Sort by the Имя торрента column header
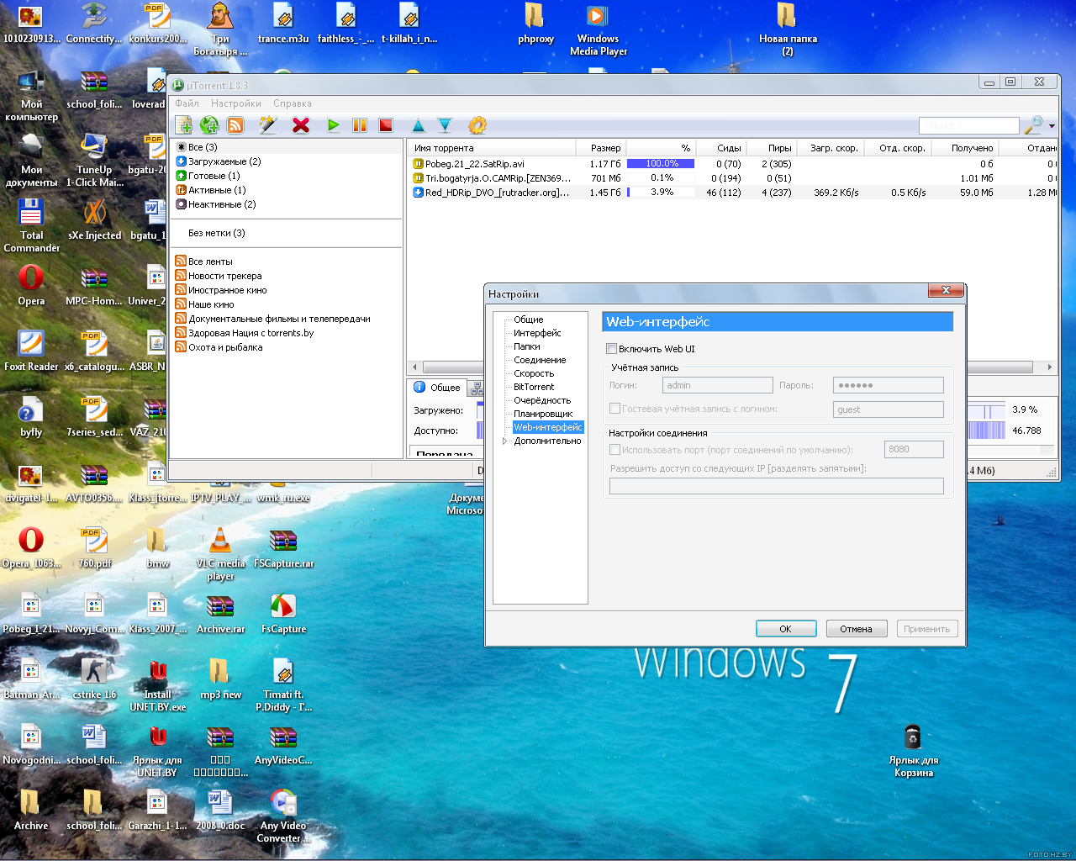 pos(492,148)
